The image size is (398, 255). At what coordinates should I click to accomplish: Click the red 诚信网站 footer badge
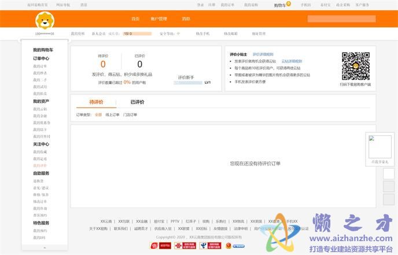[x=161, y=246]
